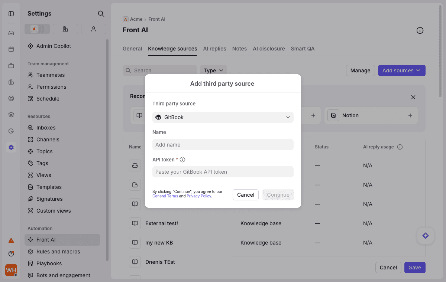Open Templates settings
The height and width of the screenshot is (282, 446).
pyautogui.click(x=62, y=187)
